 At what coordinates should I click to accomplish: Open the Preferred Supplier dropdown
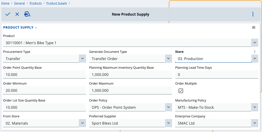pyautogui.click(x=168, y=123)
